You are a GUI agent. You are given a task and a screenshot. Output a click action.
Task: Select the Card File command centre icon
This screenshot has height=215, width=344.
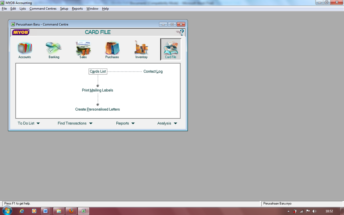tap(171, 49)
